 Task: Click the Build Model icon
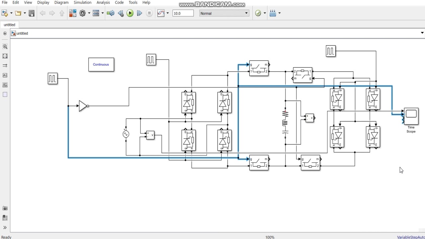coord(273,13)
